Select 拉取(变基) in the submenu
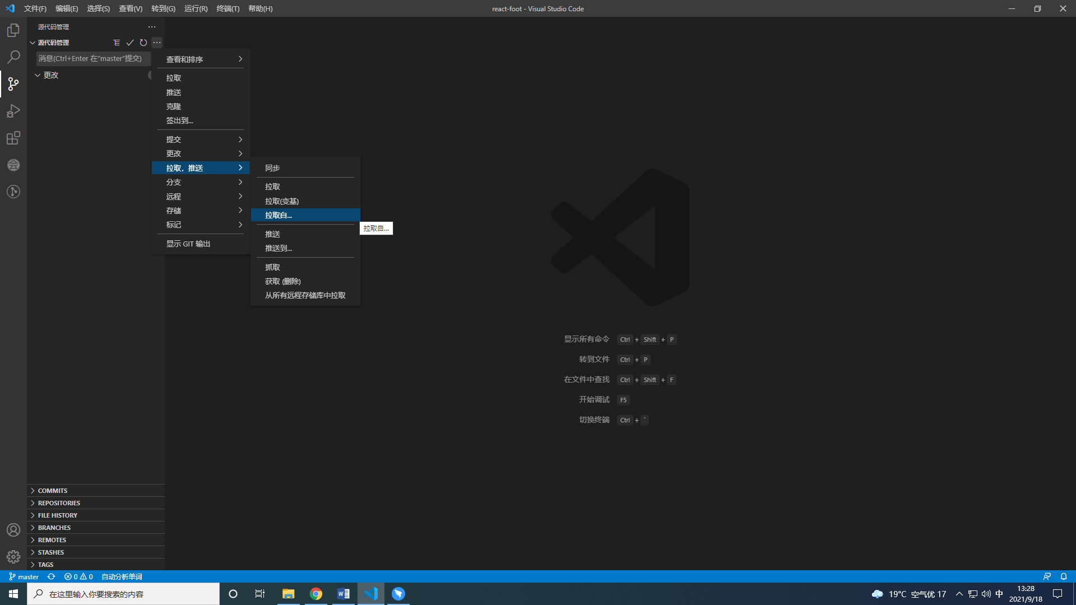 tap(305, 201)
